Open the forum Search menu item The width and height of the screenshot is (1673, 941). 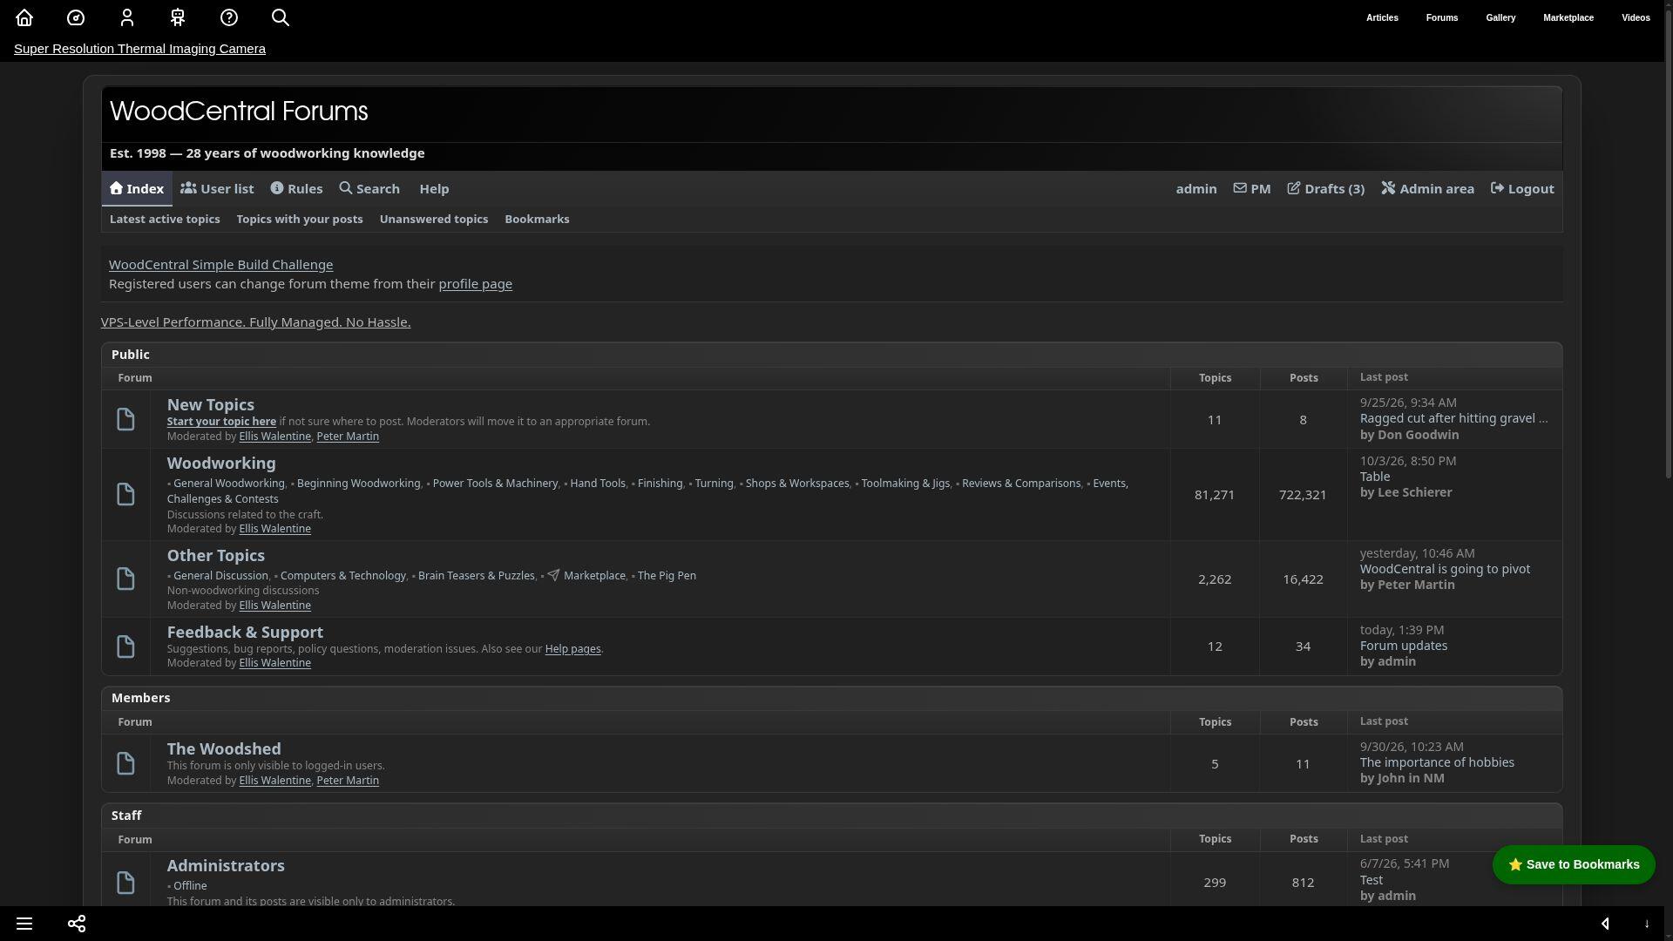pyautogui.click(x=369, y=188)
